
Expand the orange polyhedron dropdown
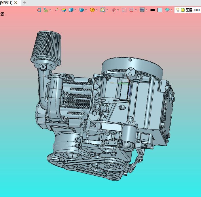coord(96,10)
